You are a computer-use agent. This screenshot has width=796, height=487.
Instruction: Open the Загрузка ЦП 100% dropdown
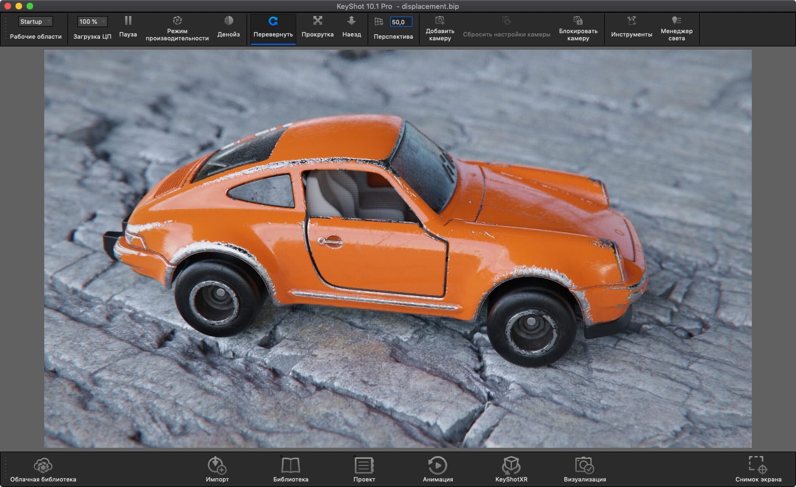tap(92, 21)
